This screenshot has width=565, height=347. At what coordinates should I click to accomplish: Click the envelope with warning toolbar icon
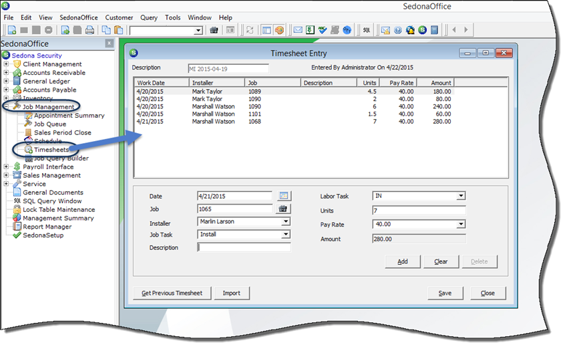[385, 30]
